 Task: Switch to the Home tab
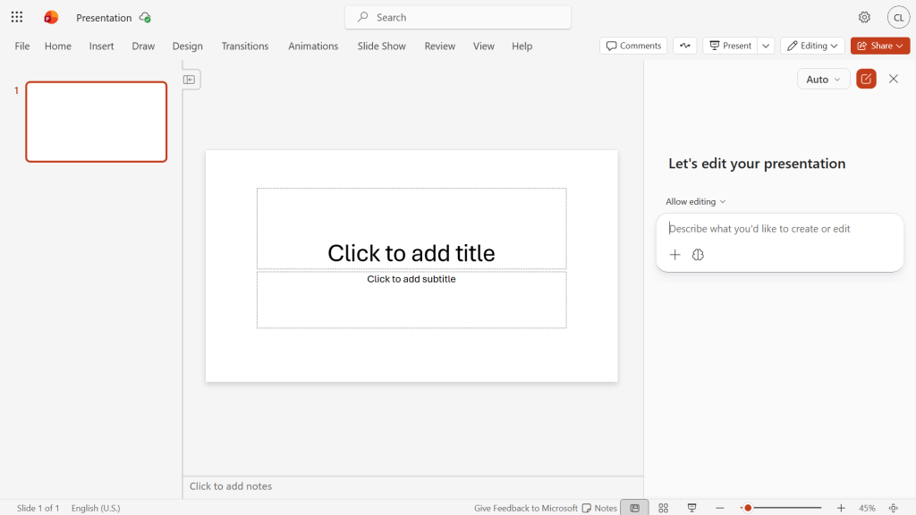pyautogui.click(x=58, y=46)
